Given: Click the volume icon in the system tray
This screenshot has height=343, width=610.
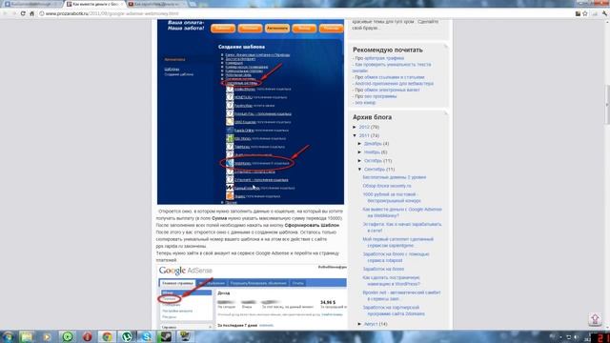Looking at the screenshot, I should tap(576, 337).
